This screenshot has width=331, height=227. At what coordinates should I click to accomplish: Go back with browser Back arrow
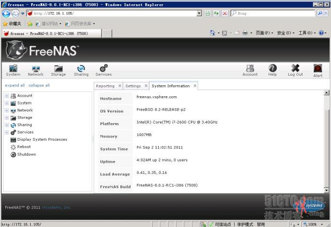[6, 13]
